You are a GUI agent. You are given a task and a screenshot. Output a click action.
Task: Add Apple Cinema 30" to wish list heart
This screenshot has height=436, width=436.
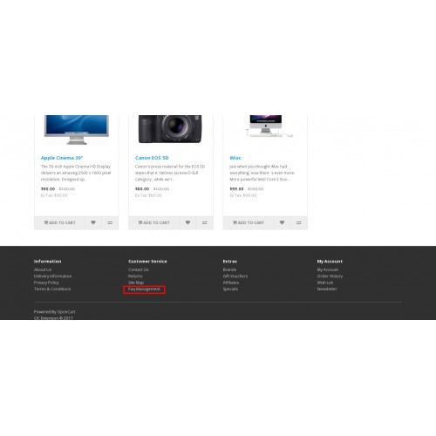93,222
